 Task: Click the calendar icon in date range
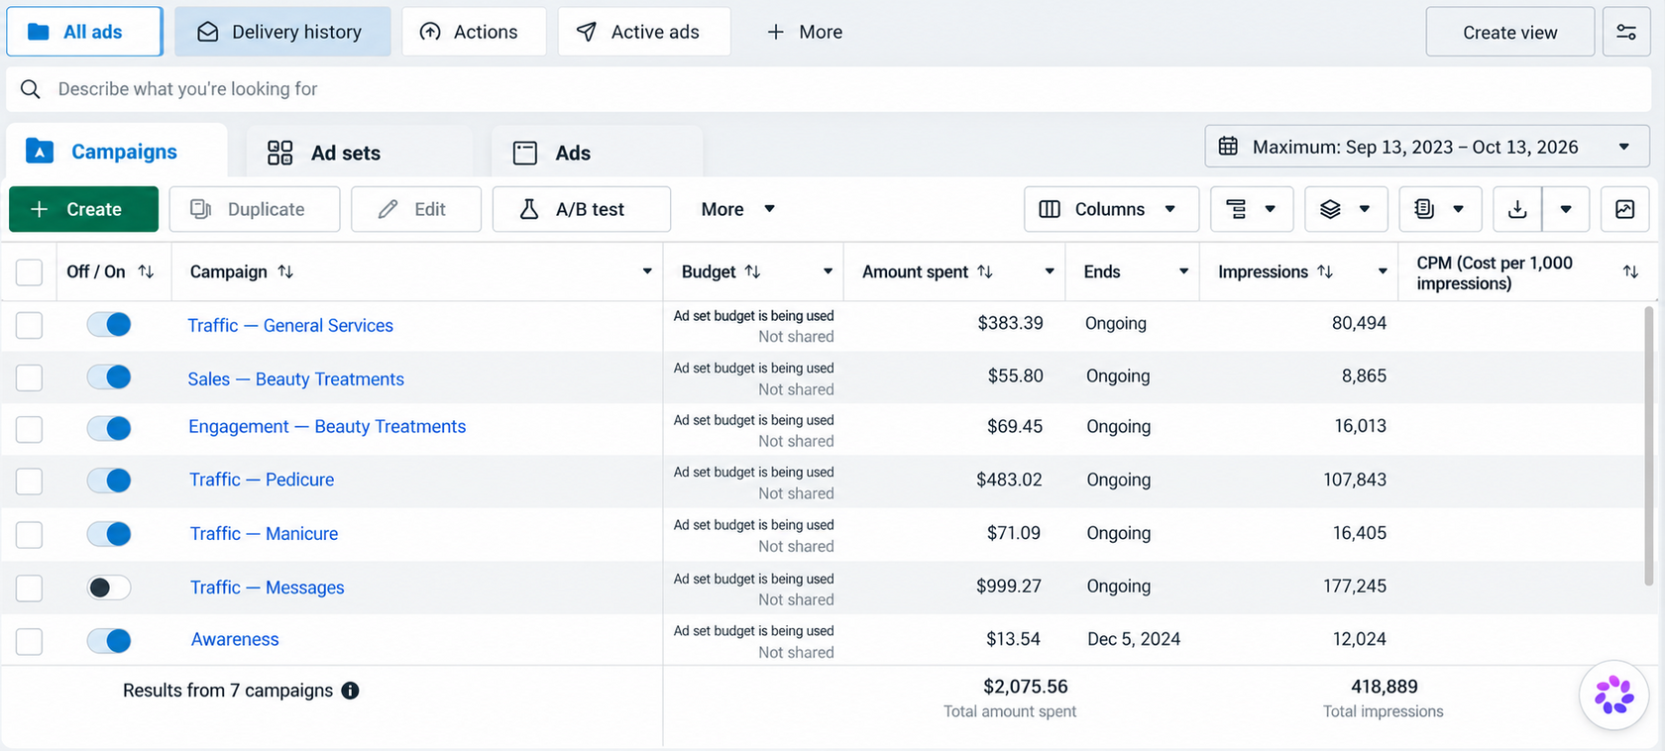point(1228,147)
